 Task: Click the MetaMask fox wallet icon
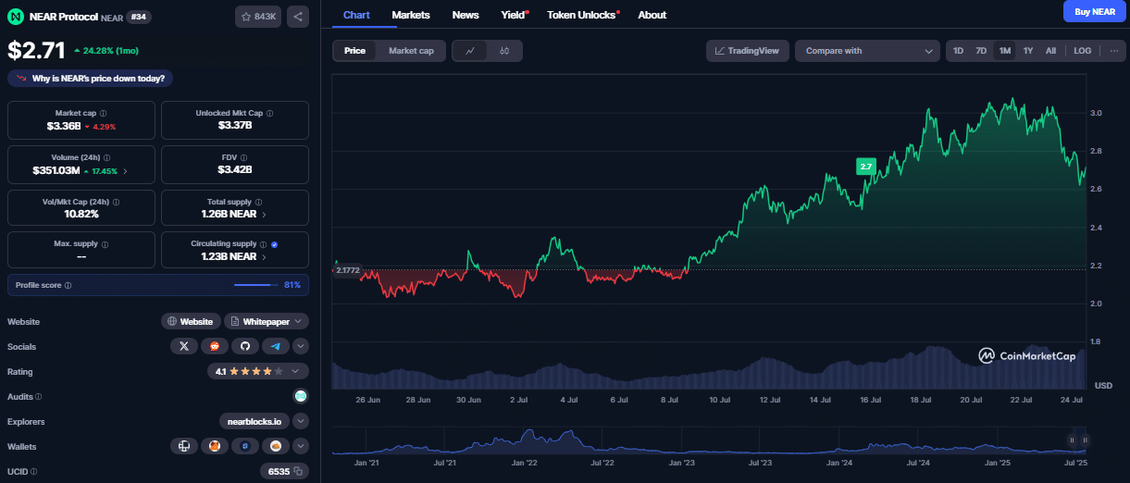tap(215, 446)
